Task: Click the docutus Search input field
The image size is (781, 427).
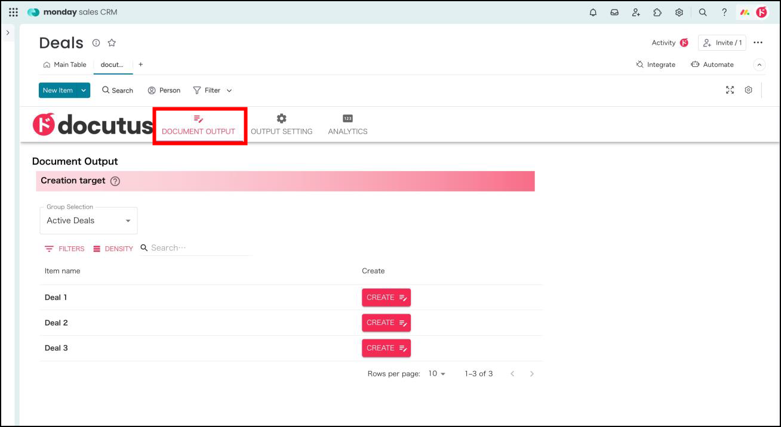Action: [x=200, y=248]
